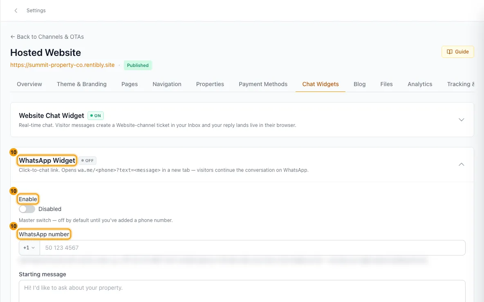
Task: Go back to Channels & OTAs
Action: pos(47,37)
